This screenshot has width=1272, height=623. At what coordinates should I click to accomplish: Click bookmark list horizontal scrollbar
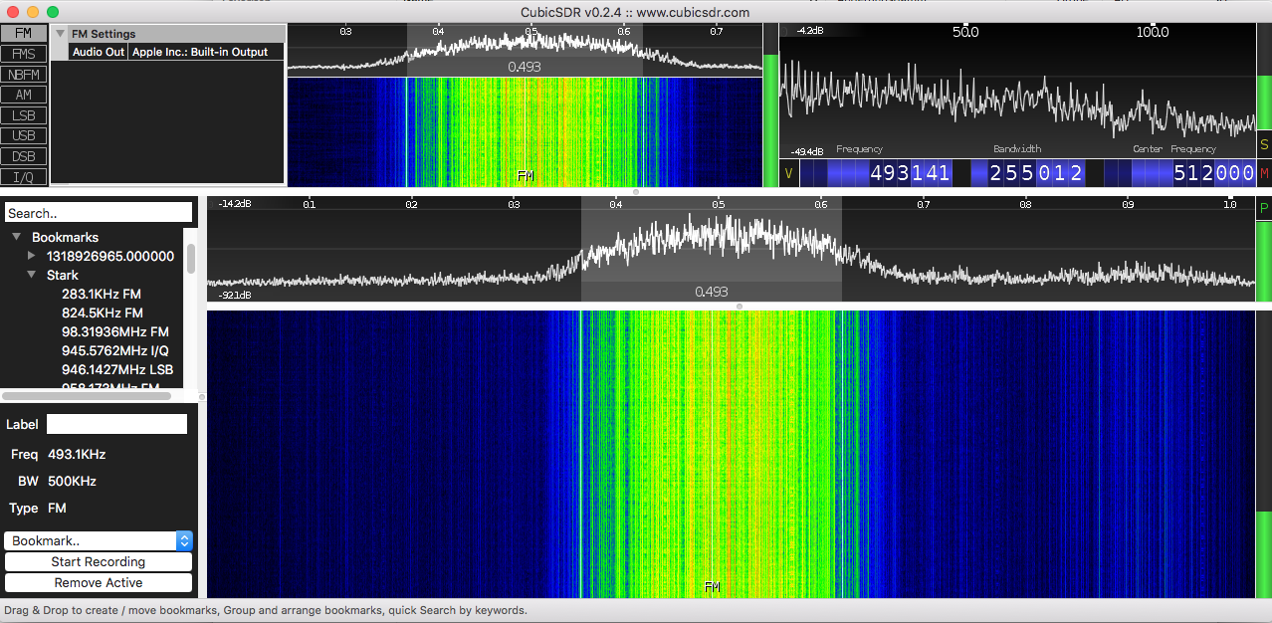(87, 396)
